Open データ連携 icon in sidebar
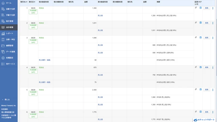The width and height of the screenshot is (217, 122). pyautogui.click(x=3, y=52)
